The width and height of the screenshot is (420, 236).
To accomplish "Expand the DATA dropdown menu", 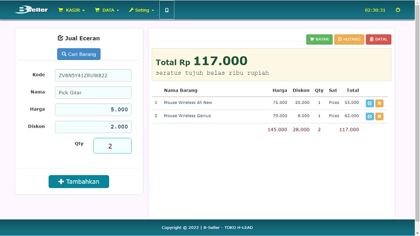I will pyautogui.click(x=107, y=10).
